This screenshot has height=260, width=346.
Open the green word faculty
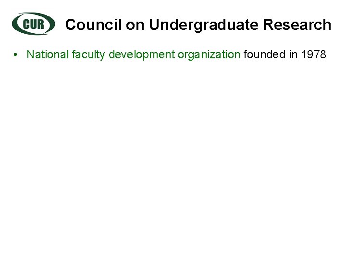point(88,55)
